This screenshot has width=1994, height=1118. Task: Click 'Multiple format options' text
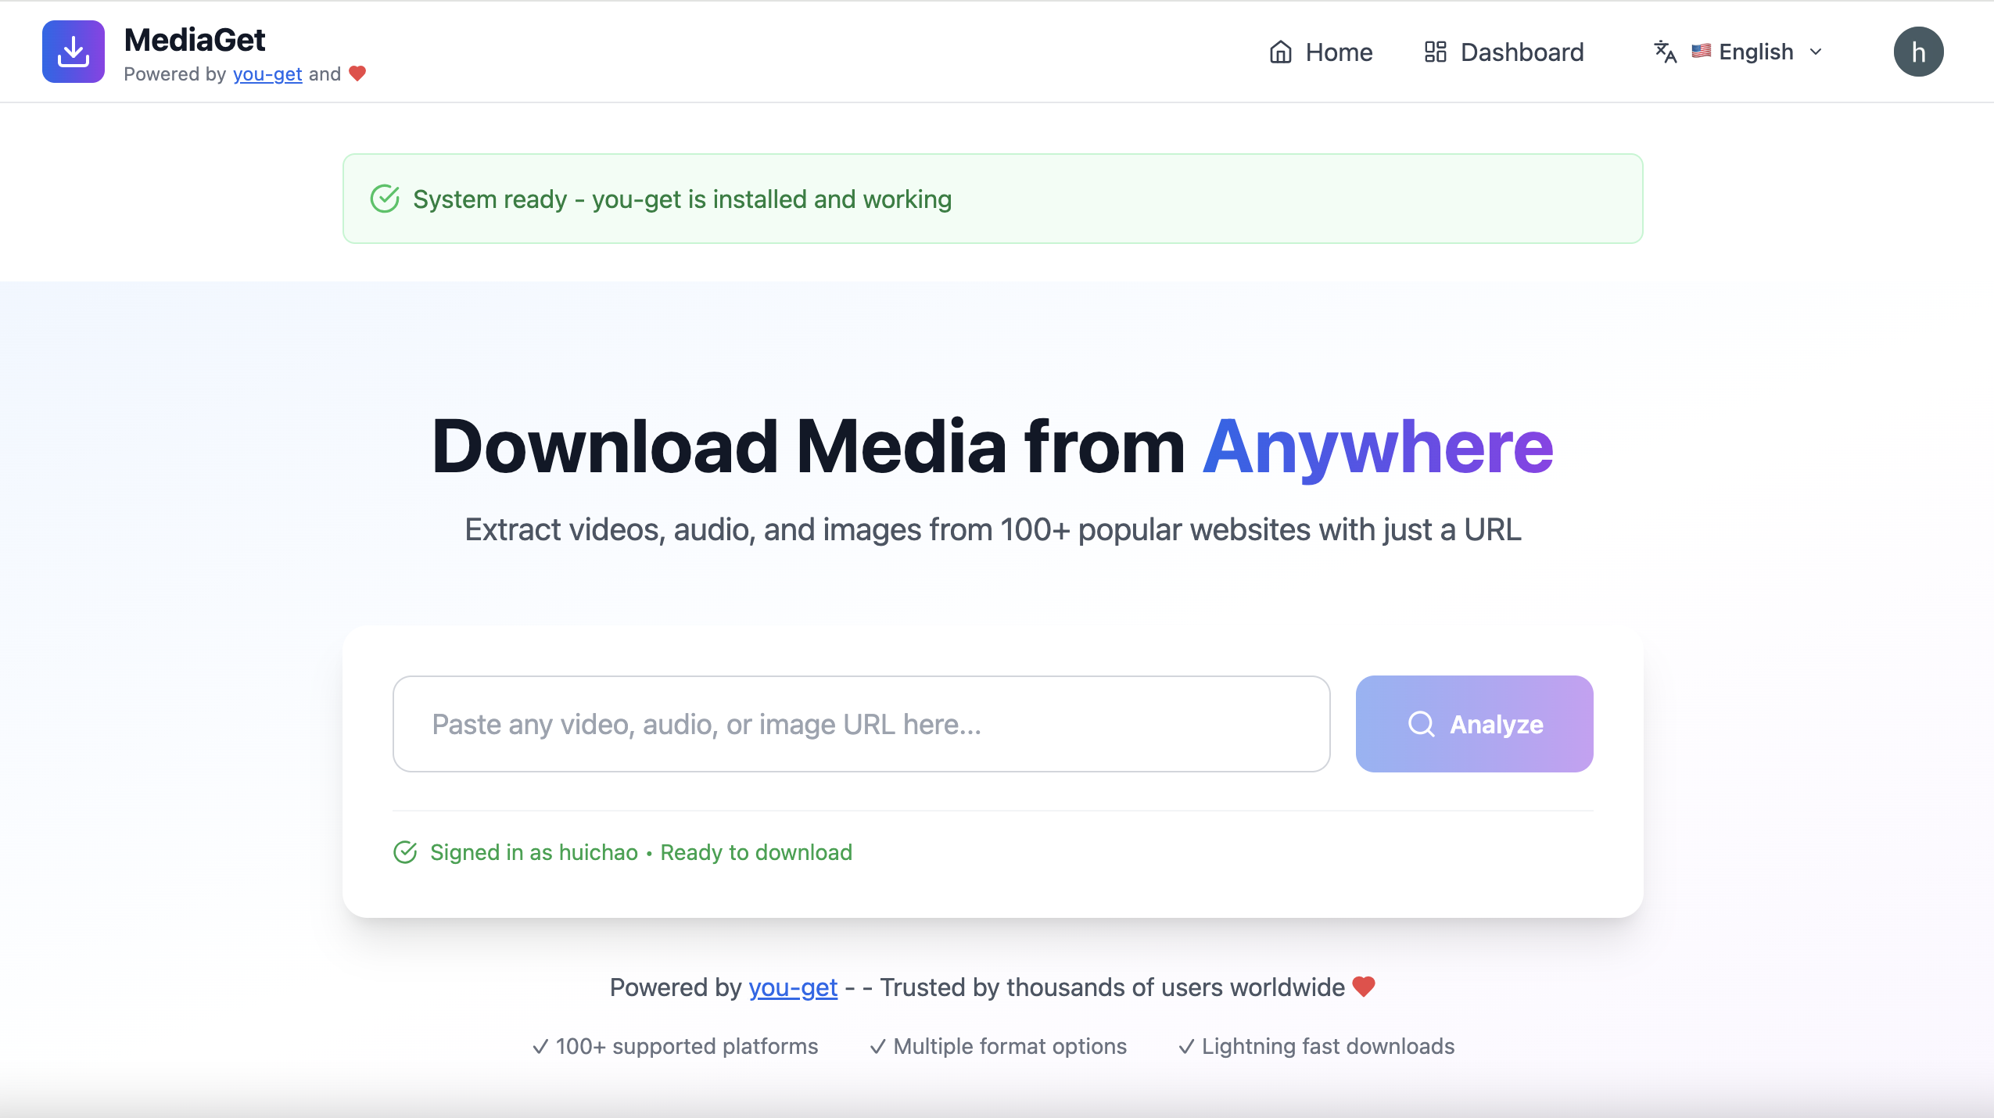click(1010, 1046)
